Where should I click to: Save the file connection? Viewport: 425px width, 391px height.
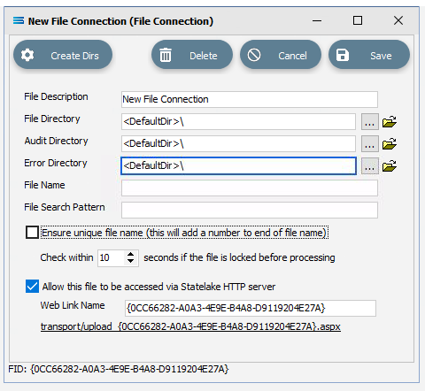tap(369, 55)
